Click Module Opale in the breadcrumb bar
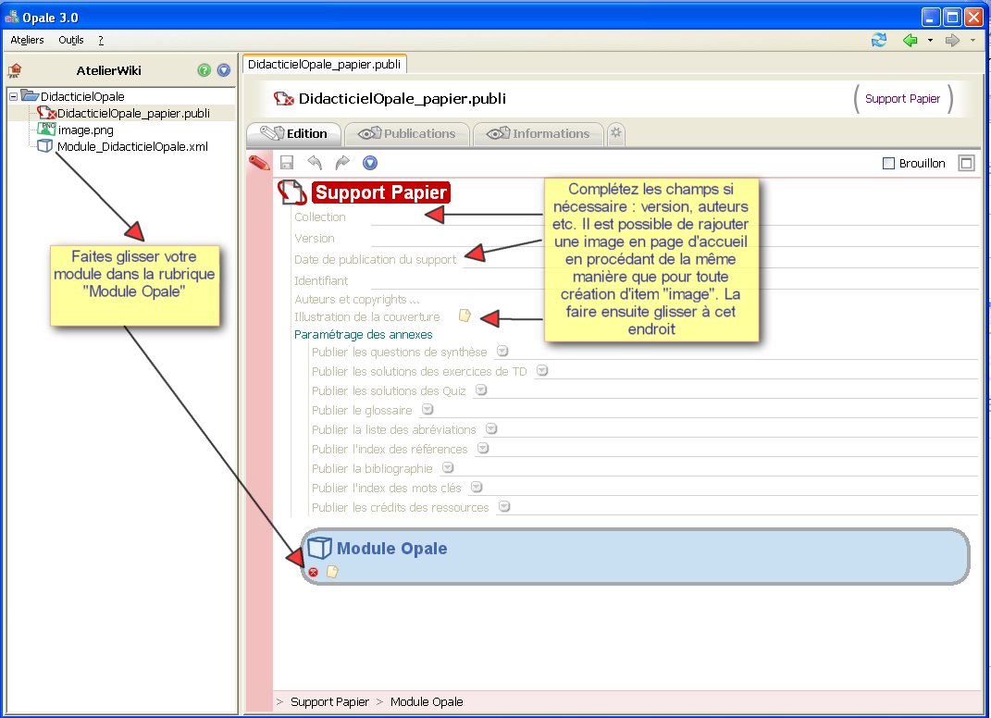 427,702
